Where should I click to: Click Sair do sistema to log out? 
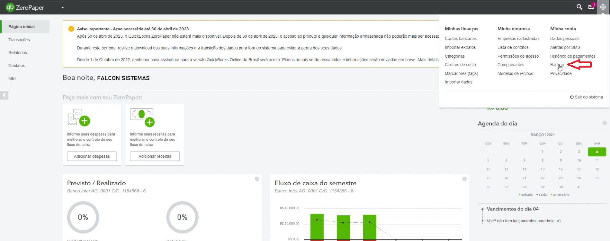587,97
